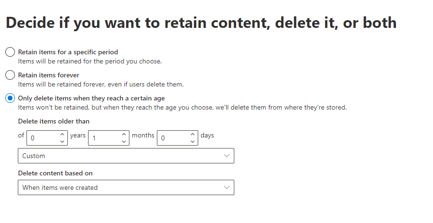The width and height of the screenshot is (433, 223).
Task: Click chevron of 'Delete content based on' dropdown
Action: coord(227,187)
